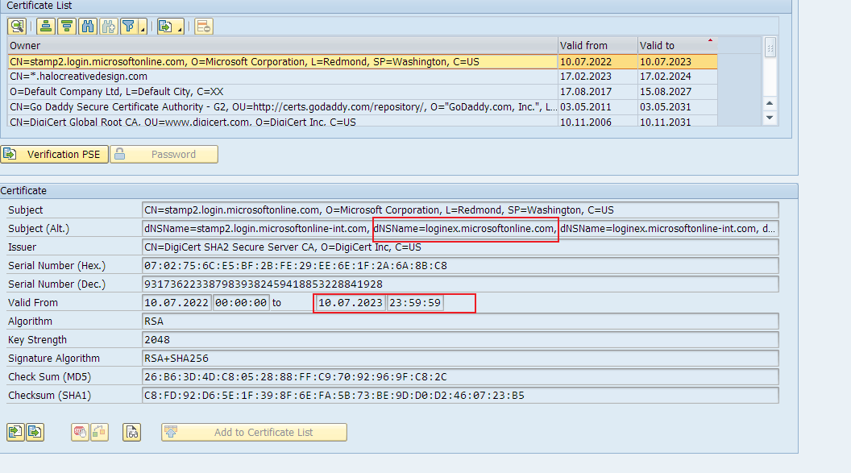Viewport: 851px width, 473px height.
Task: Click into the Issuer field
Action: [459, 247]
